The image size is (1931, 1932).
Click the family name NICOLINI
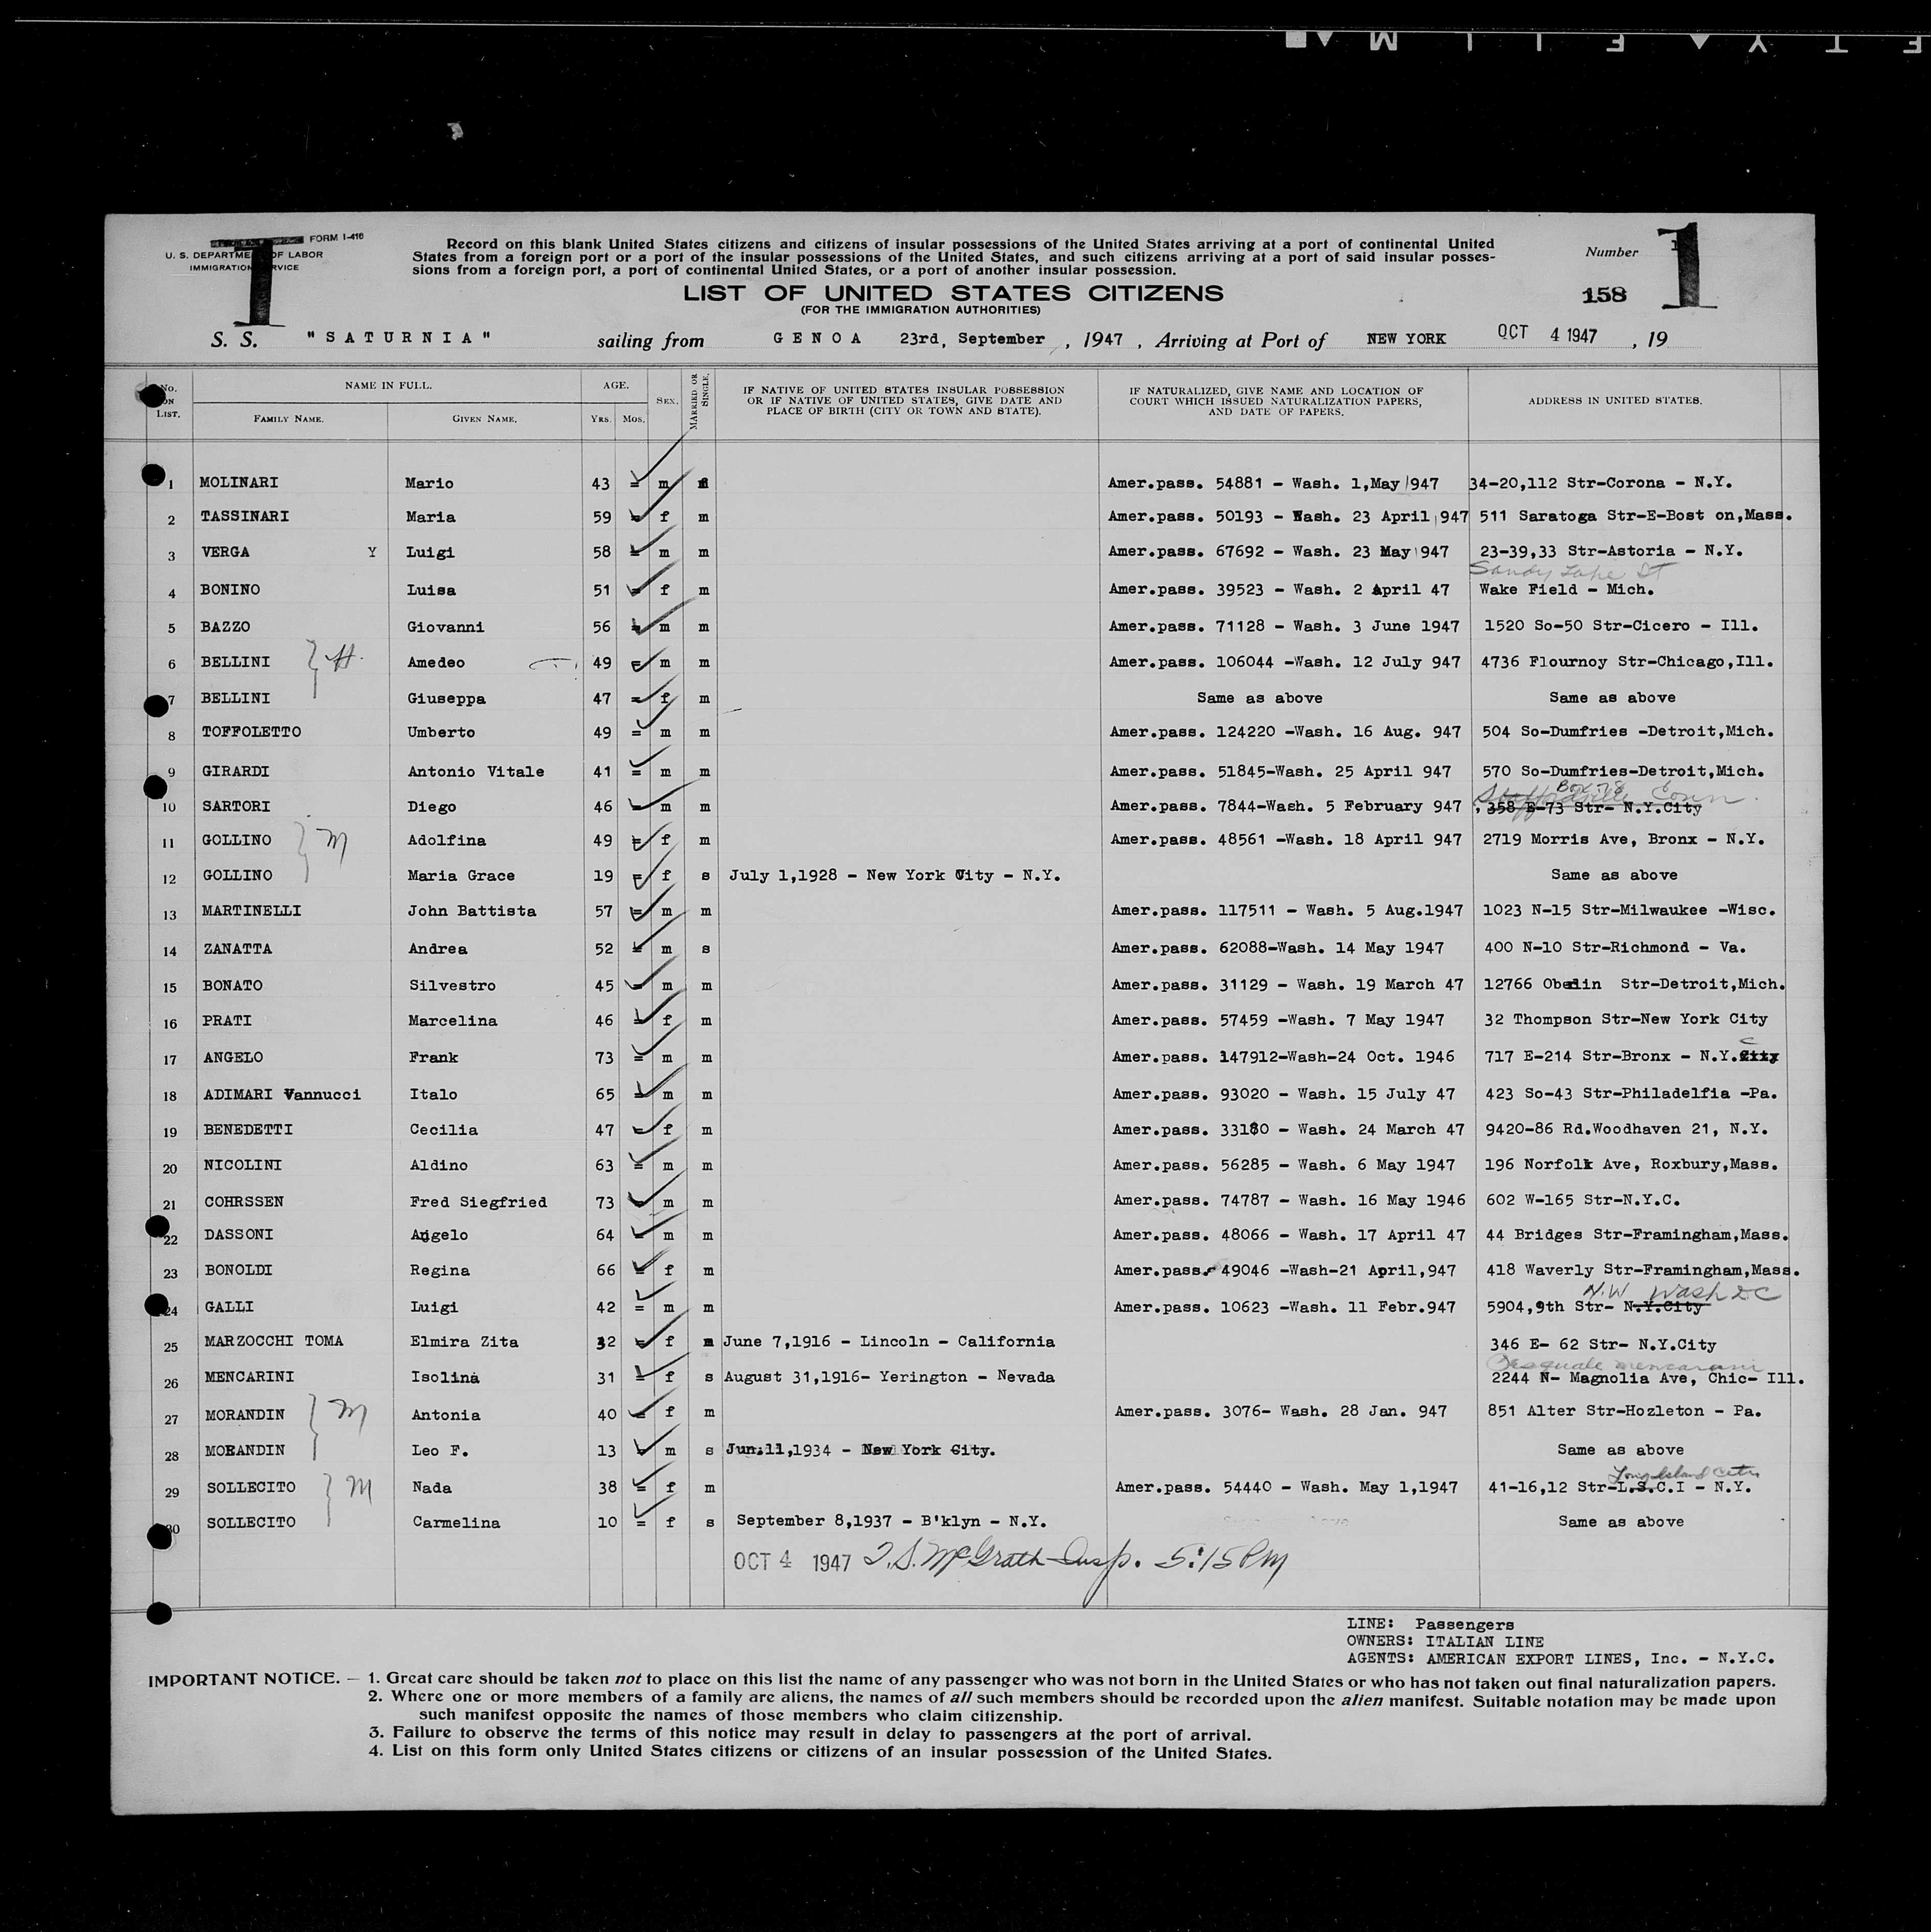pos(243,1165)
